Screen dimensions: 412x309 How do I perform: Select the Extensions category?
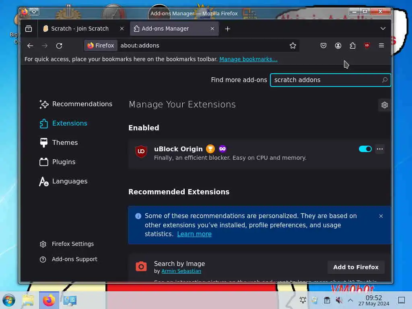pos(63,123)
